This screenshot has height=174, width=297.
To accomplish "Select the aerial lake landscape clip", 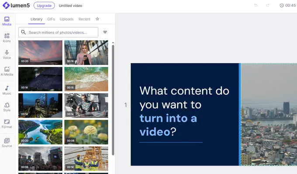I will click(x=40, y=132).
